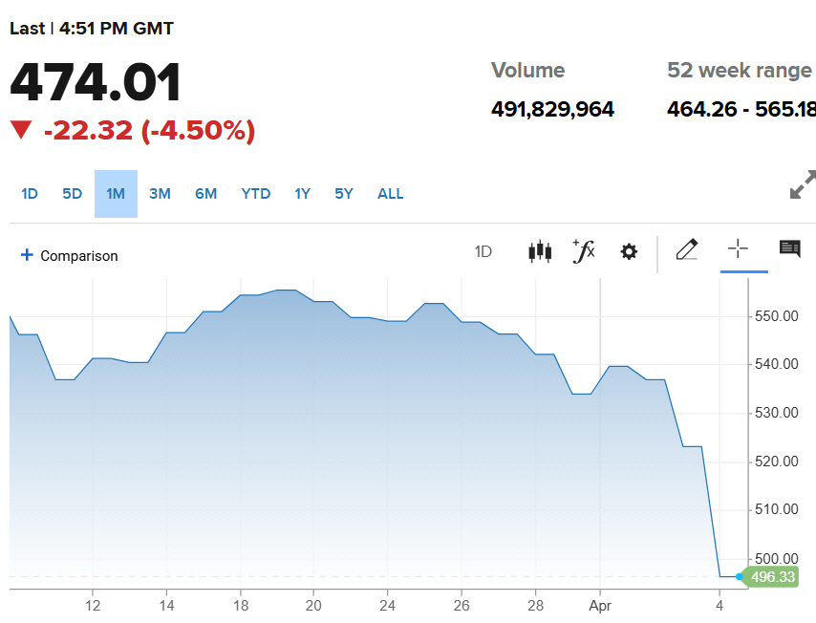The height and width of the screenshot is (623, 816).
Task: Show ALL historical data range
Action: tap(390, 194)
